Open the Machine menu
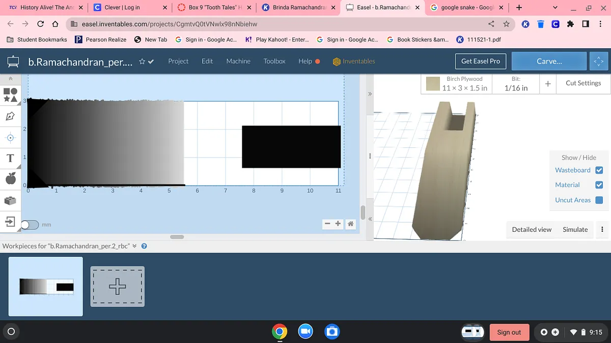The width and height of the screenshot is (611, 343). 238,61
